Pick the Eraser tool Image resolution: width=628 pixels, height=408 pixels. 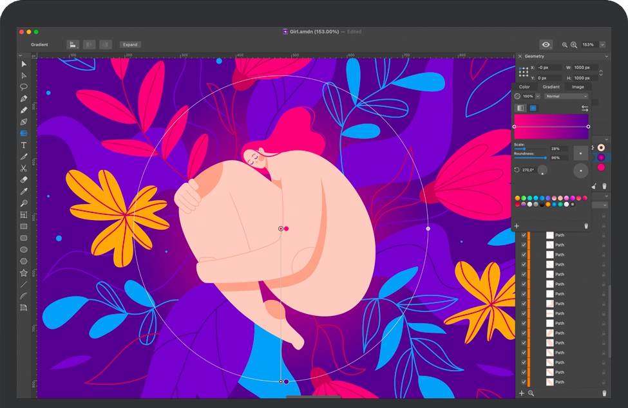pos(24,180)
